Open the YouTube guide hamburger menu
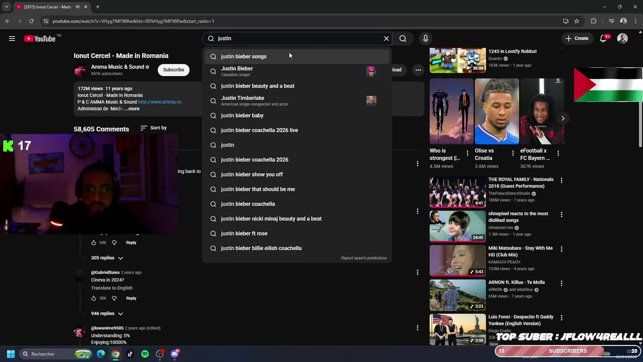The image size is (643, 362). coord(12,39)
